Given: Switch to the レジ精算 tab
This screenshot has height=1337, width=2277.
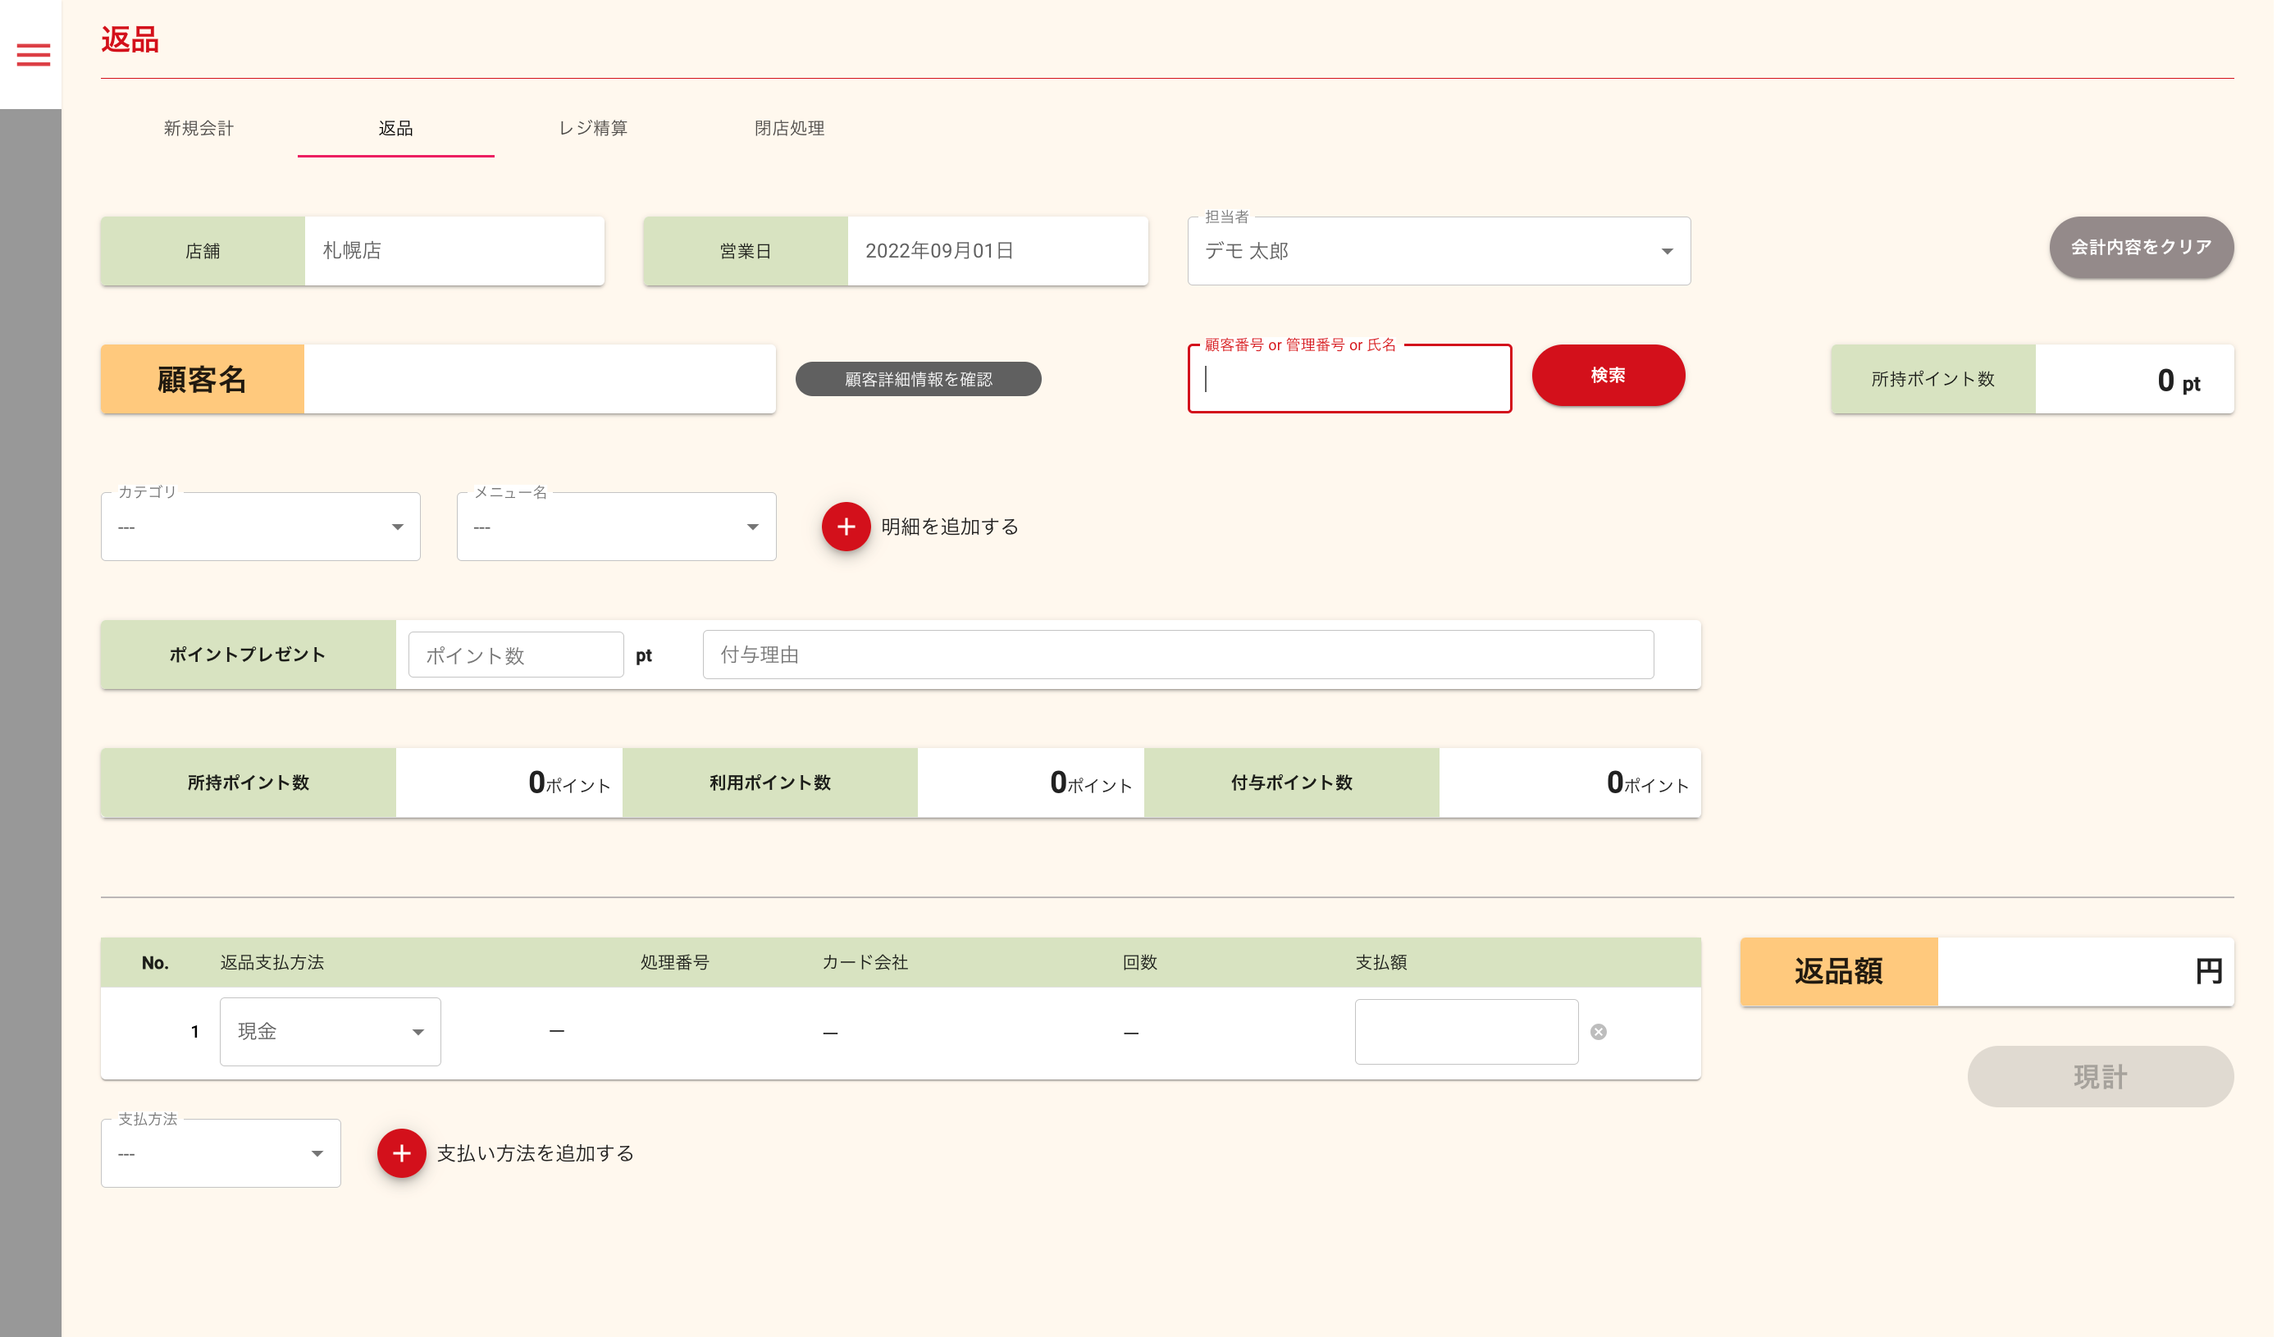Looking at the screenshot, I should (x=593, y=128).
